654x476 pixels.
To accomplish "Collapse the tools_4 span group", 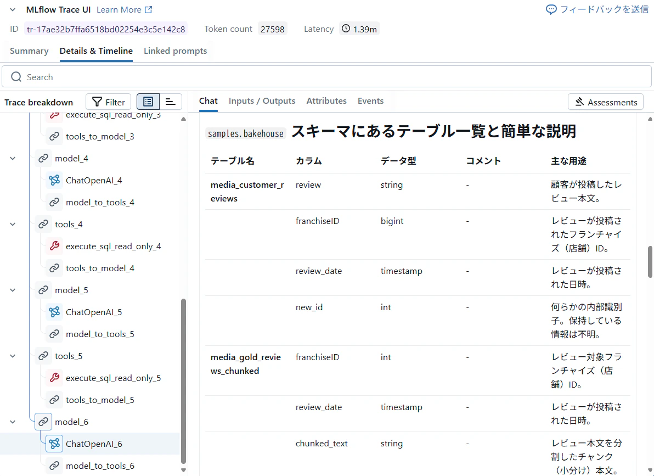I will pos(13,225).
